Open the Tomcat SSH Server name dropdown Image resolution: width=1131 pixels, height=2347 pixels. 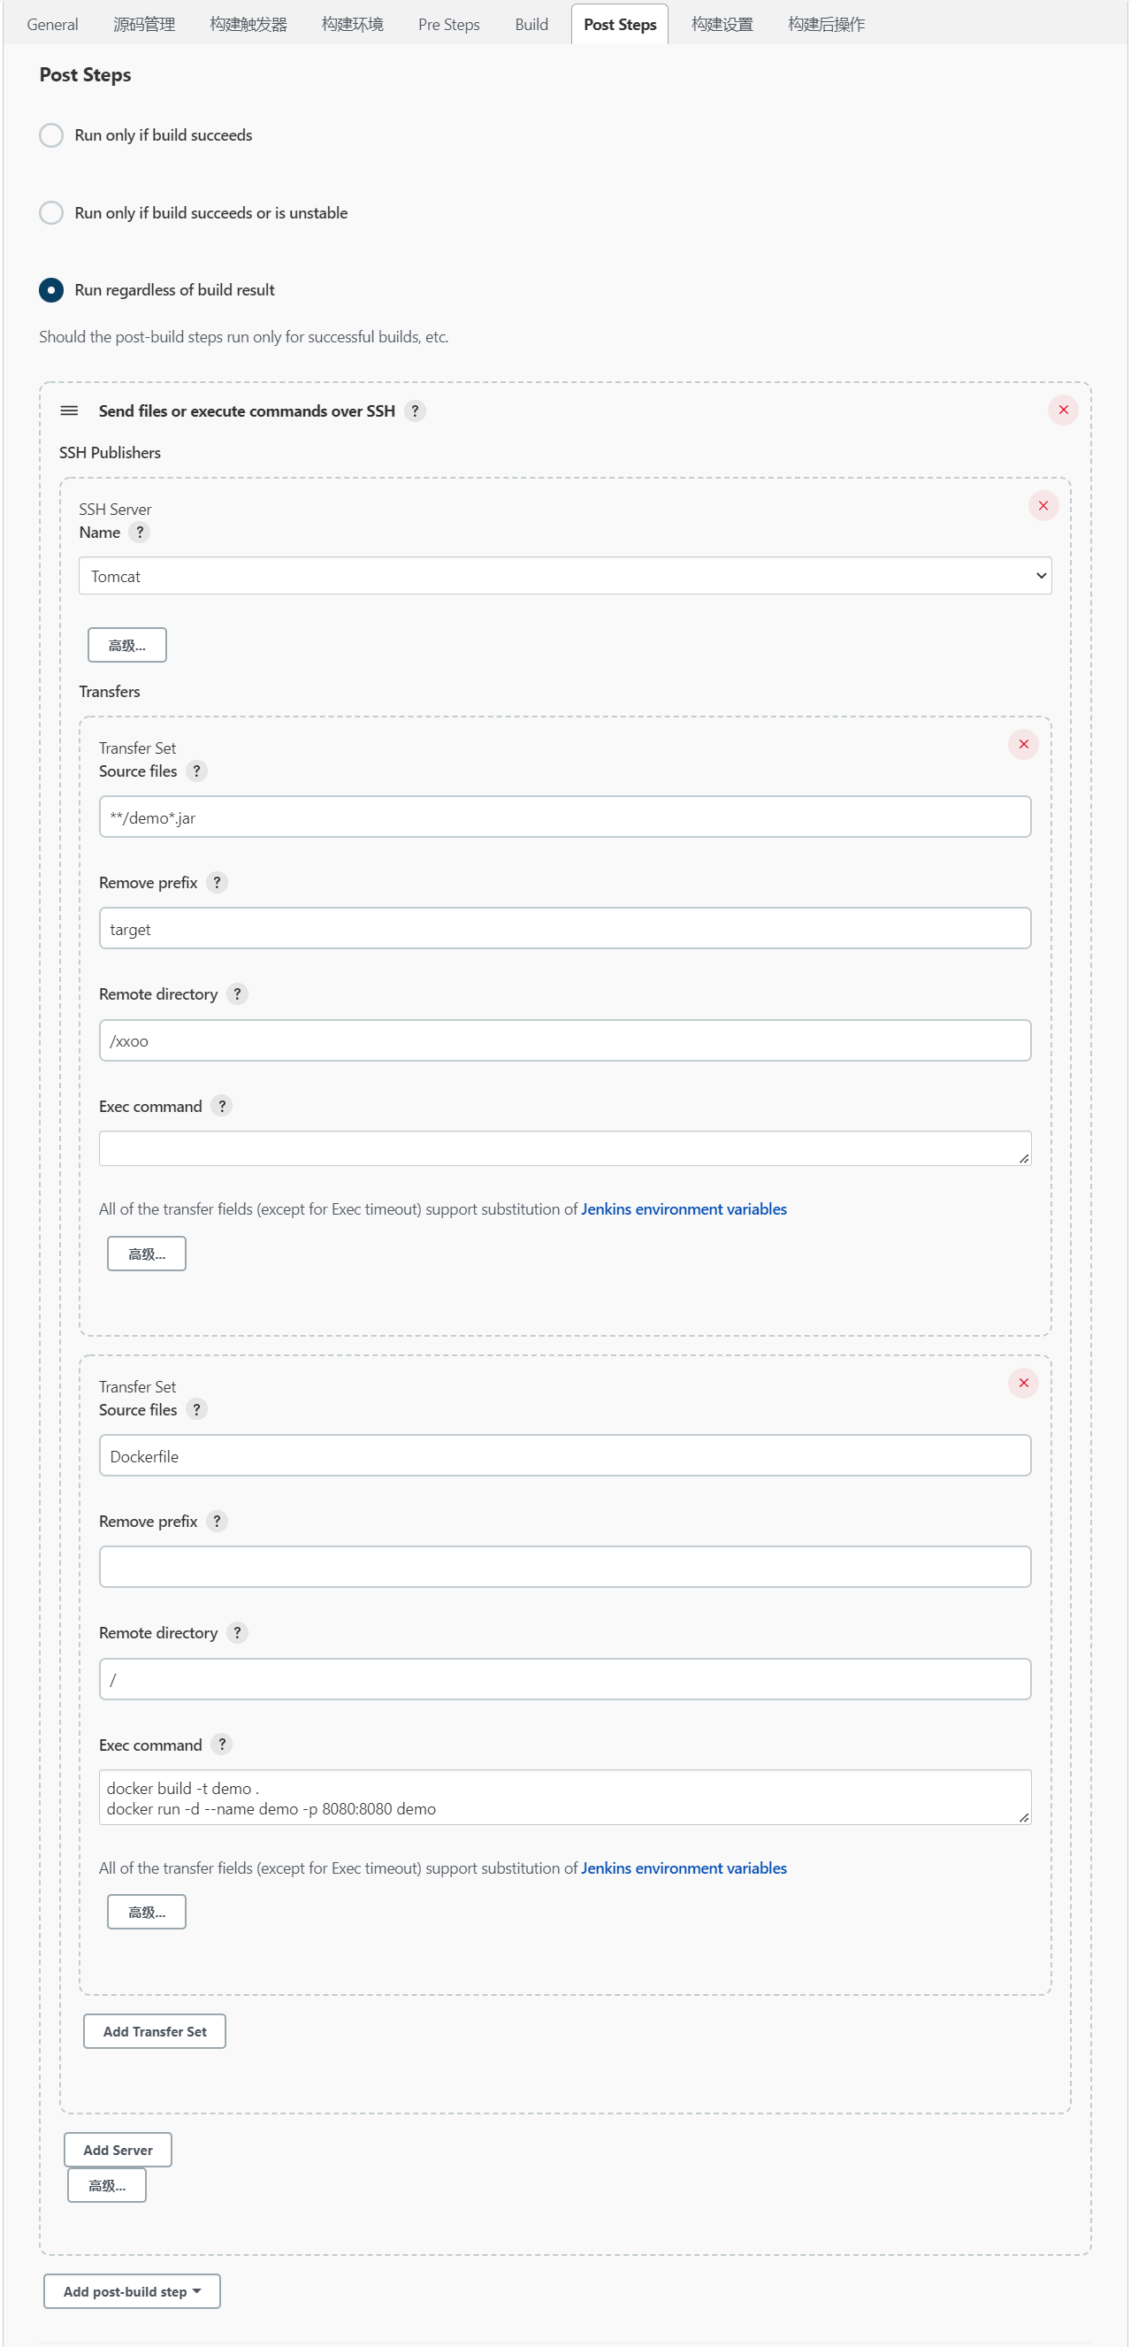(x=564, y=576)
